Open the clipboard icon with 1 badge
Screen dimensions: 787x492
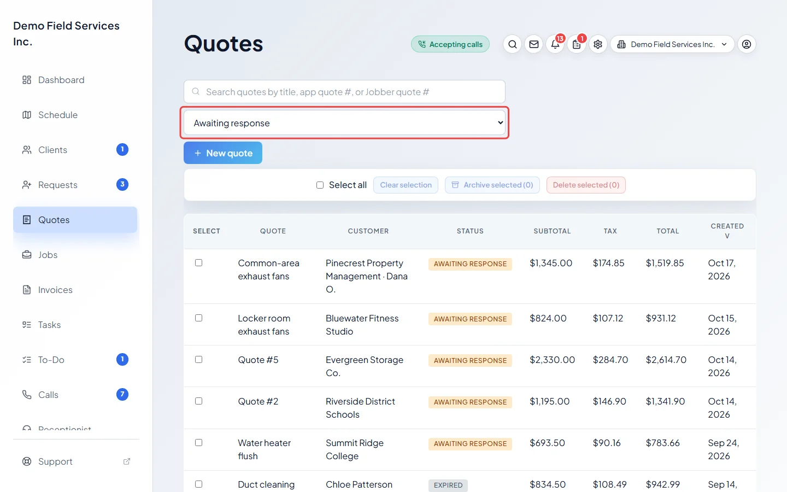click(577, 44)
